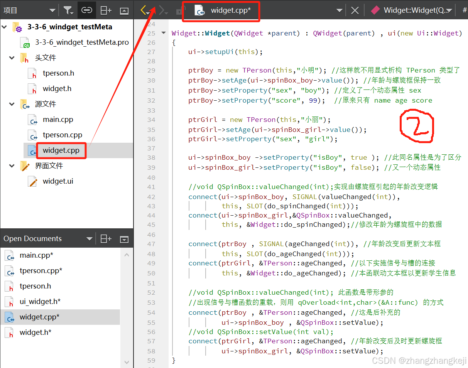This screenshot has width=468, height=368.
Task: Collapse the 3-3-6_windget_testMeta project node
Action: [5, 27]
